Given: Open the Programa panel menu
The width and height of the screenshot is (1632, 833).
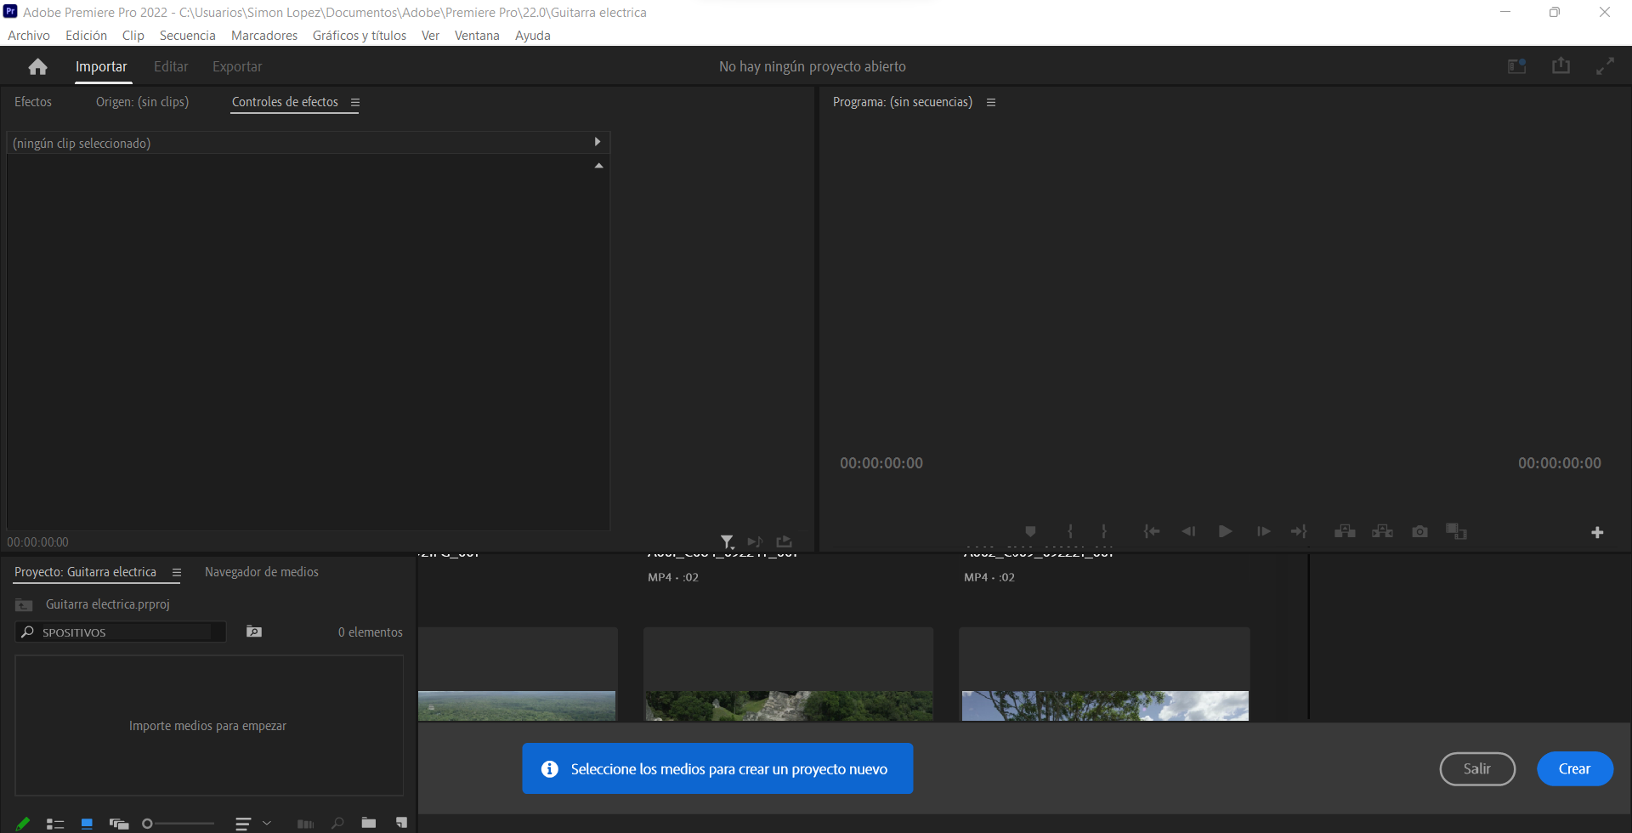Looking at the screenshot, I should tap(991, 102).
